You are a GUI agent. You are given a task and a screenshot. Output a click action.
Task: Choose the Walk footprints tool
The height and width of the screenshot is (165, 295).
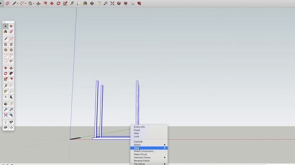[x=11, y=122]
